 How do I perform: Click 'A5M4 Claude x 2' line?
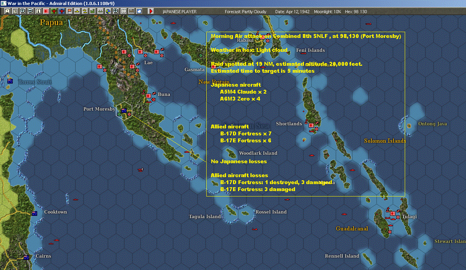click(243, 92)
